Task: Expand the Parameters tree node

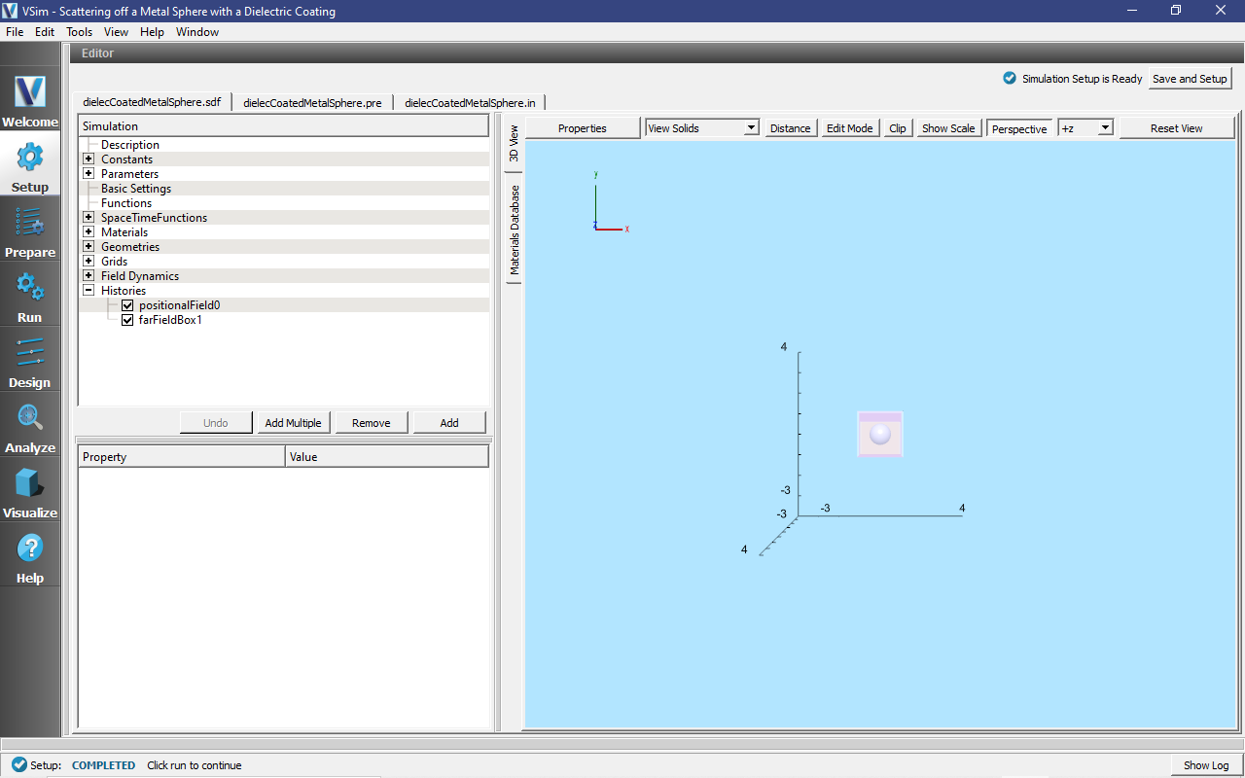Action: click(x=89, y=174)
